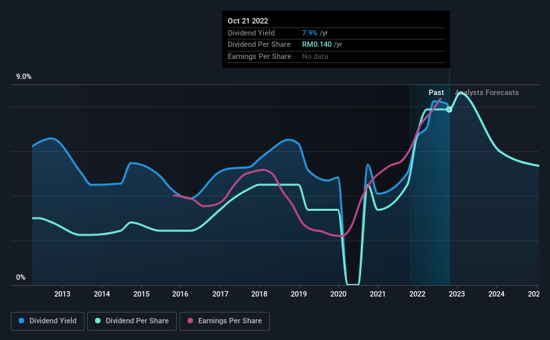Click the 2013 x-axis label

coord(62,294)
